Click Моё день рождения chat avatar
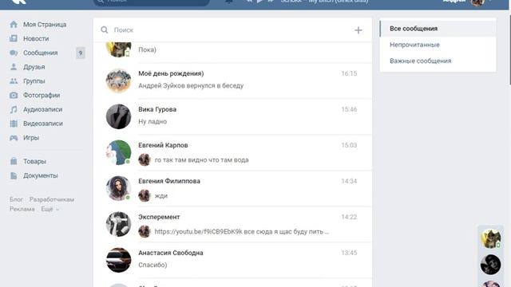This screenshot has height=287, width=511. pos(118,81)
